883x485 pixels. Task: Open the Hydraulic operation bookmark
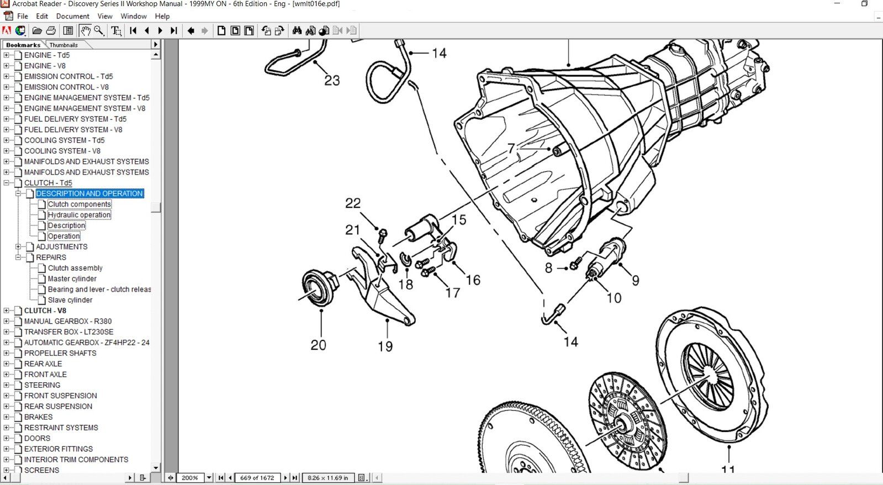(79, 215)
